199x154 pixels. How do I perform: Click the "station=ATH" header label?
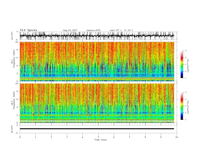[x=93, y=30]
